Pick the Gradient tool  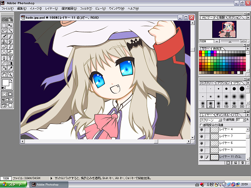(x=10, y=63)
